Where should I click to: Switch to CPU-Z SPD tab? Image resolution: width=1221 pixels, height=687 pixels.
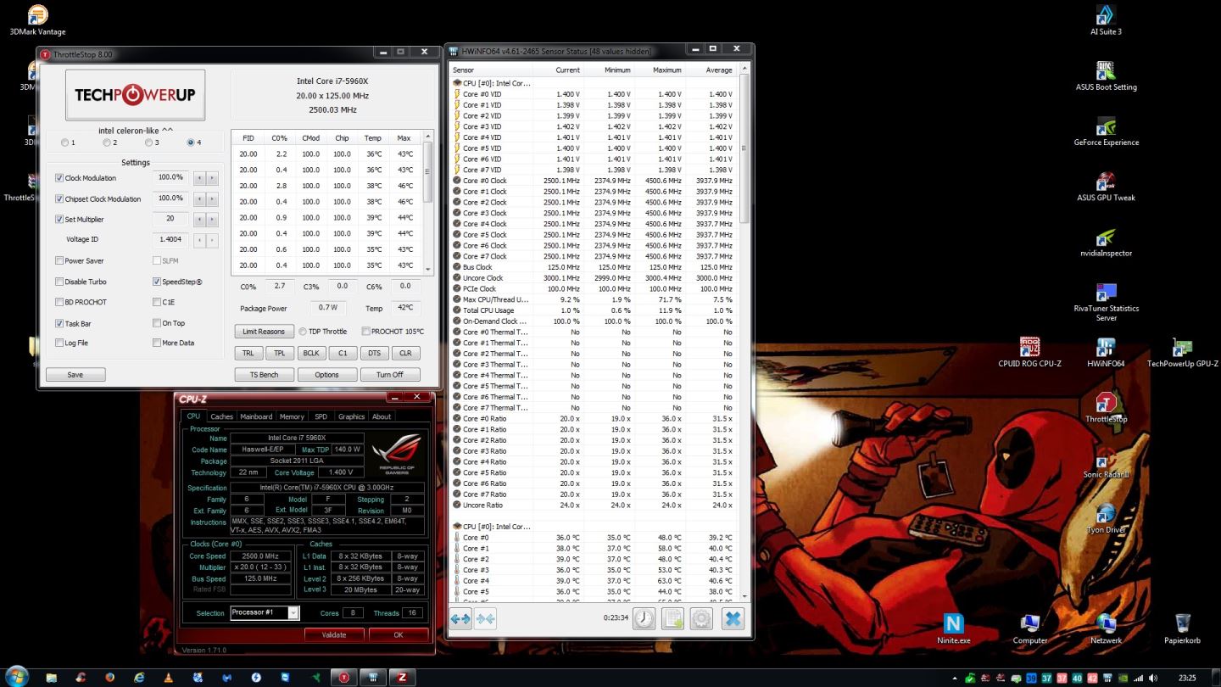321,416
